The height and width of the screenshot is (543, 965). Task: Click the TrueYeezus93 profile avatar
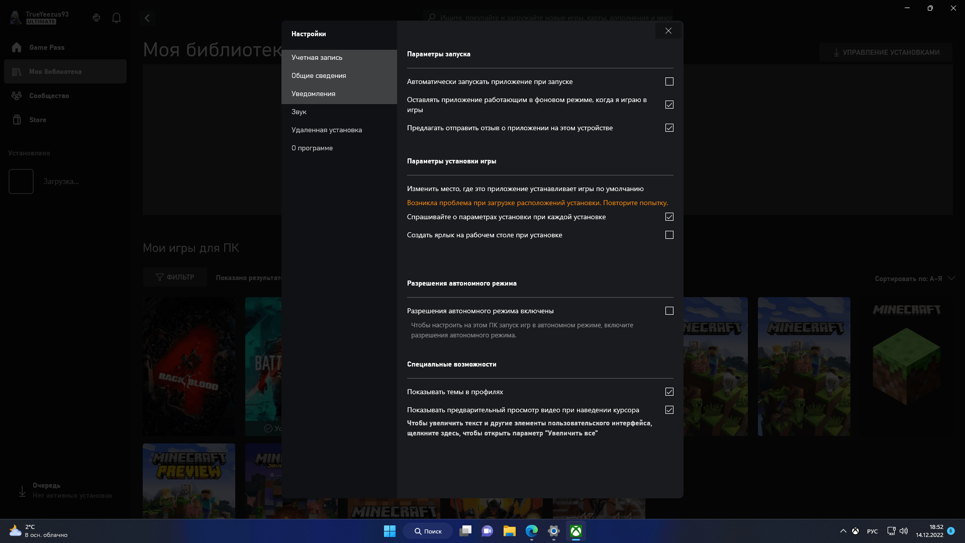tap(16, 17)
